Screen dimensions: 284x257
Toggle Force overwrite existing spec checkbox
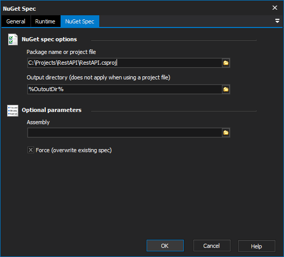(31, 150)
